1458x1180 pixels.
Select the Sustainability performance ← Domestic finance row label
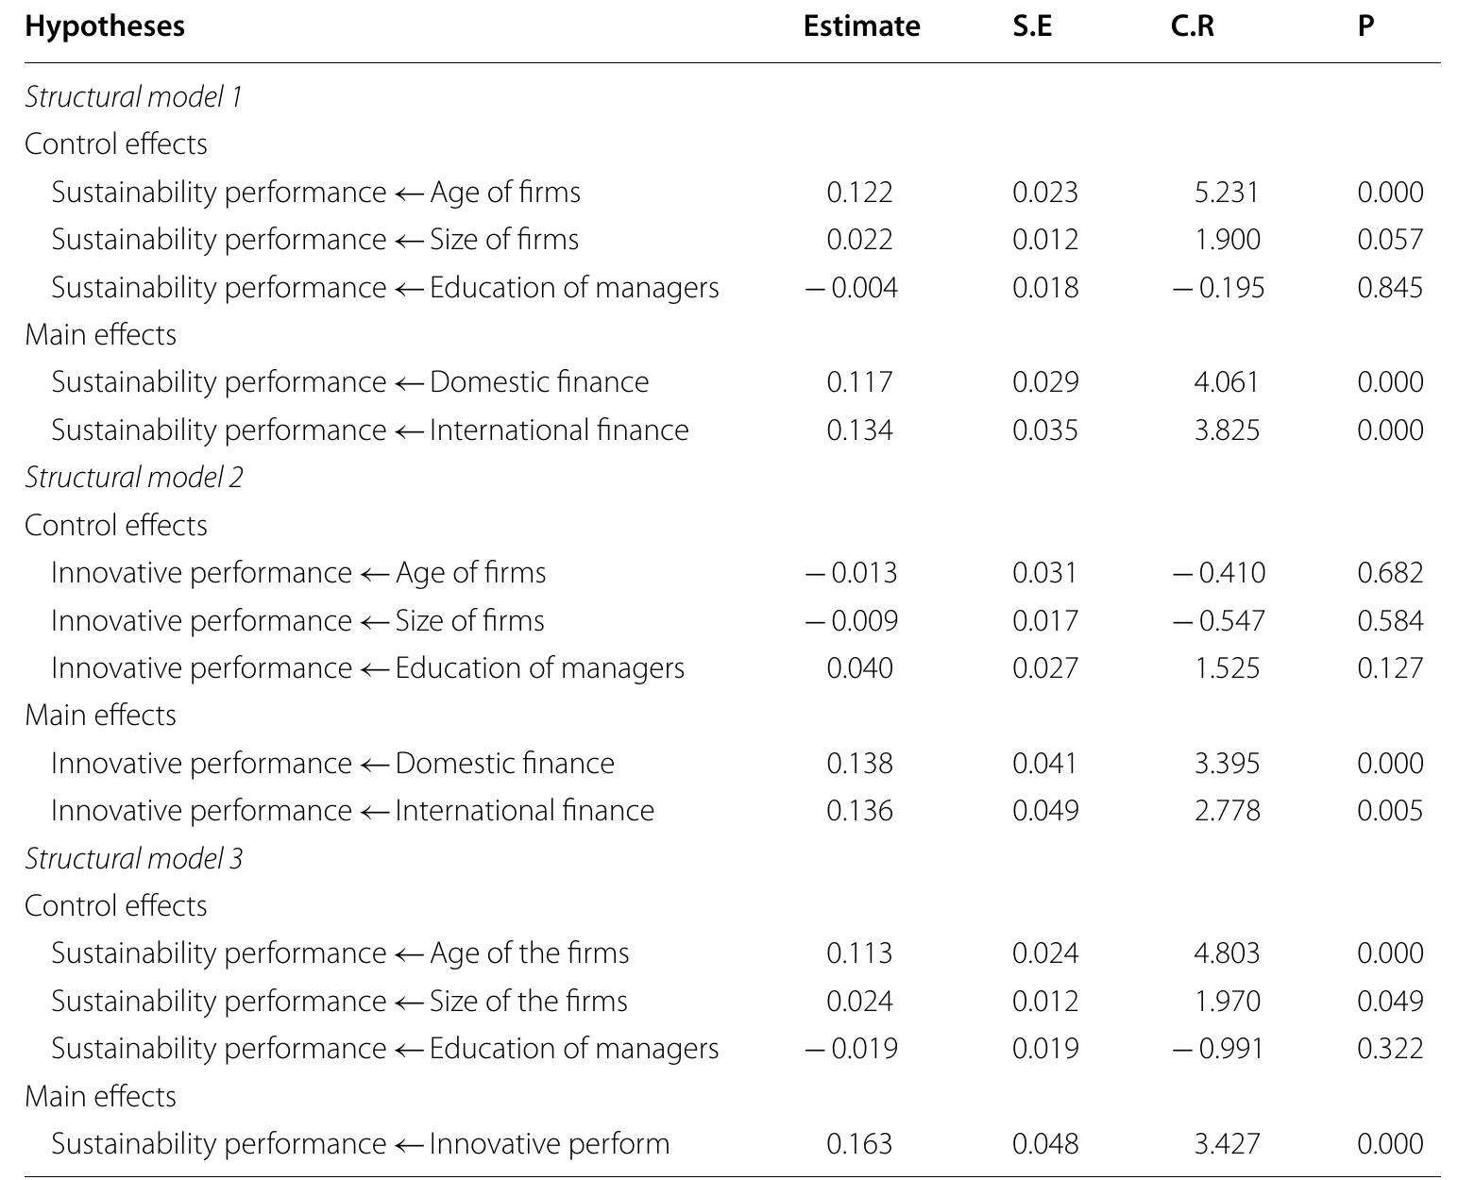pos(349,382)
